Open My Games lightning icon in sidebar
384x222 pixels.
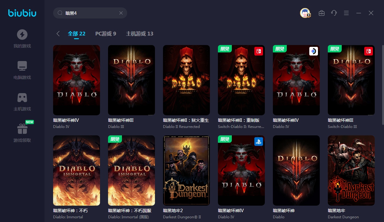[22, 35]
